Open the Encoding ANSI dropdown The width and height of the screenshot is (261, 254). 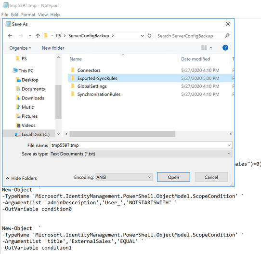[124, 177]
